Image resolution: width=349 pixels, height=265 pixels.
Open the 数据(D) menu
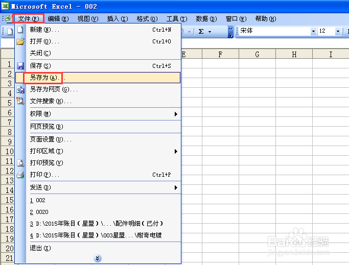point(206,19)
